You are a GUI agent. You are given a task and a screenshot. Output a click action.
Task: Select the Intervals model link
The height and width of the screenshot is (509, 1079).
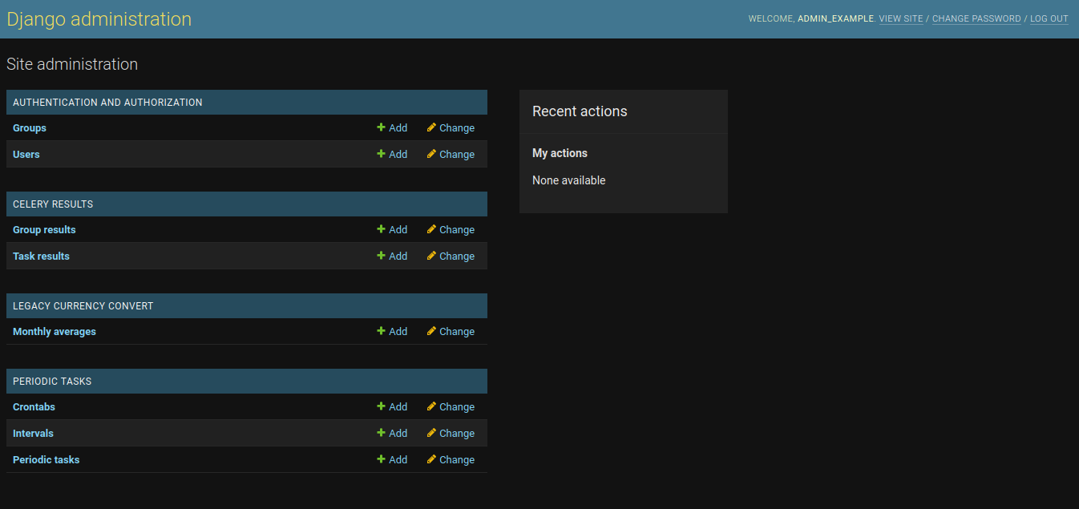click(x=33, y=433)
